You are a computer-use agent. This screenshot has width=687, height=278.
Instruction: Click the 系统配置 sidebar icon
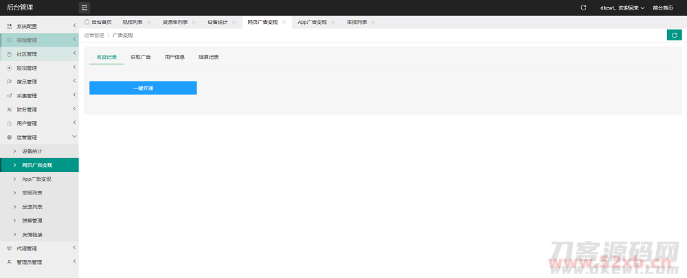9,26
